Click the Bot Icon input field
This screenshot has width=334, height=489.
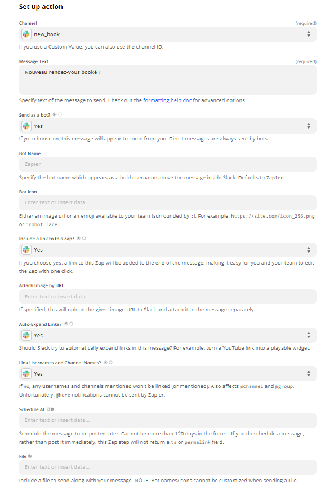tap(168, 202)
